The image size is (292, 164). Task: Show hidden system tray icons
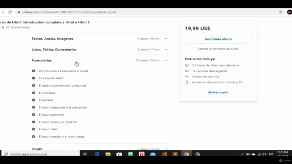point(242,154)
